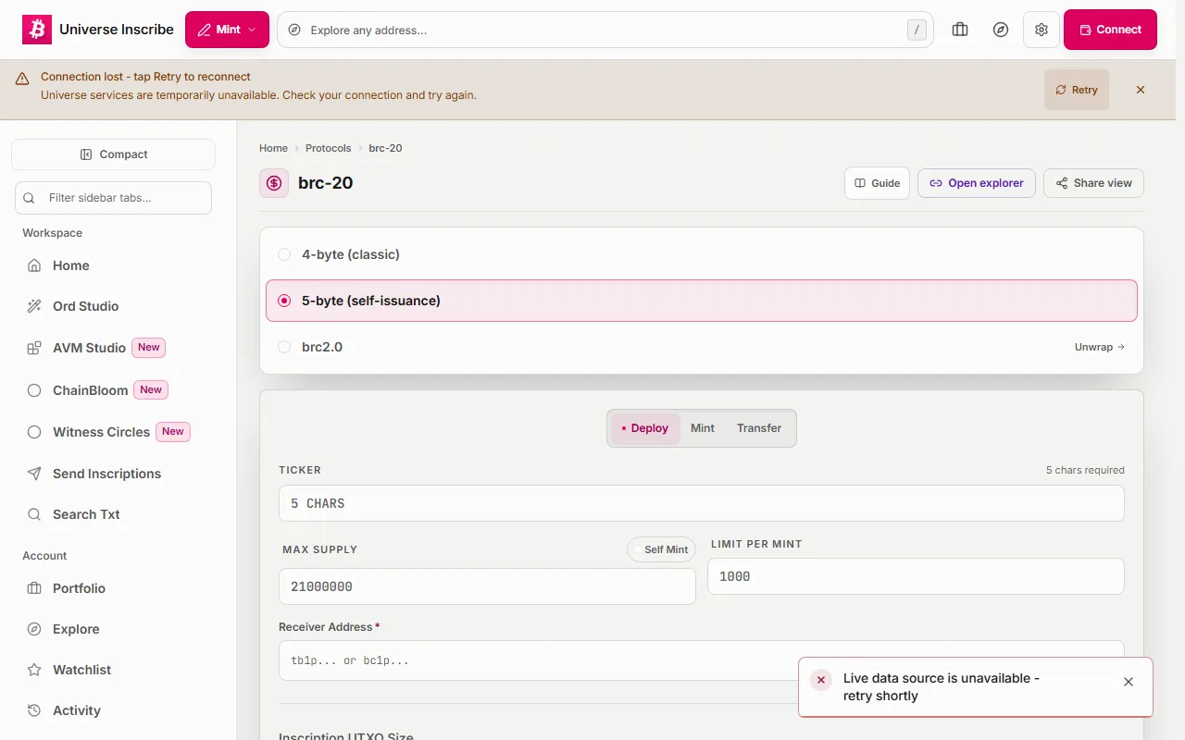This screenshot has height=740, width=1185.
Task: Open the briefcase portfolio icon in header
Action: tap(960, 30)
